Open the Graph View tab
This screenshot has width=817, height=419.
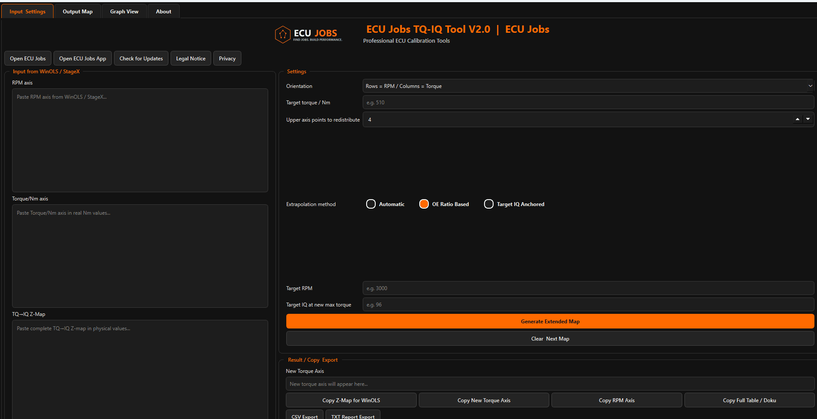point(124,12)
